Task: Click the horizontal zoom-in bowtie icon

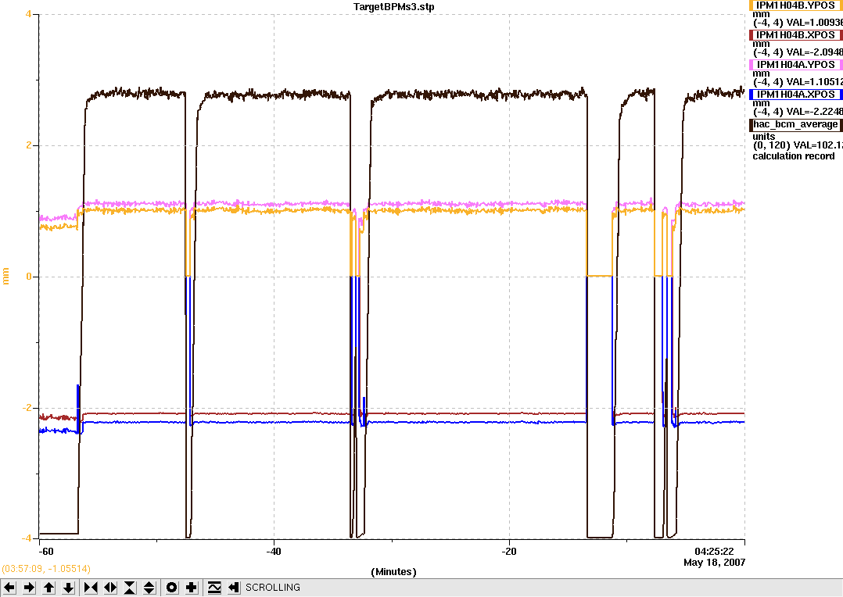Action: click(91, 588)
